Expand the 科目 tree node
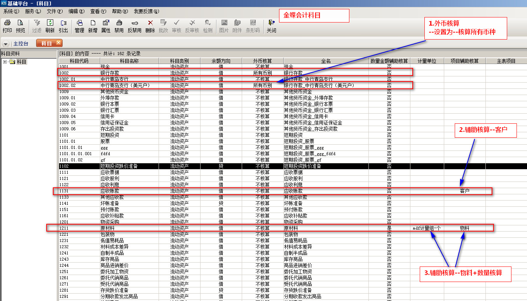Image resolution: width=527 pixels, height=301 pixels. (5, 62)
